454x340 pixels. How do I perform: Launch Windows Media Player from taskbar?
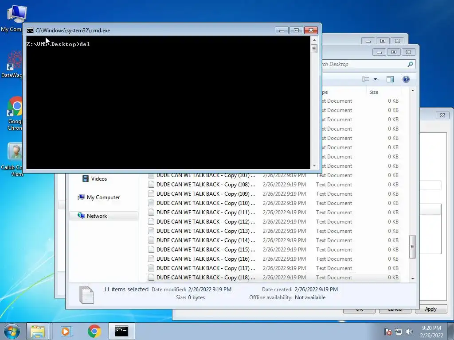[x=66, y=331]
